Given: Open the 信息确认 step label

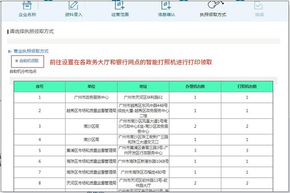Looking at the screenshot, I should pos(166,14).
